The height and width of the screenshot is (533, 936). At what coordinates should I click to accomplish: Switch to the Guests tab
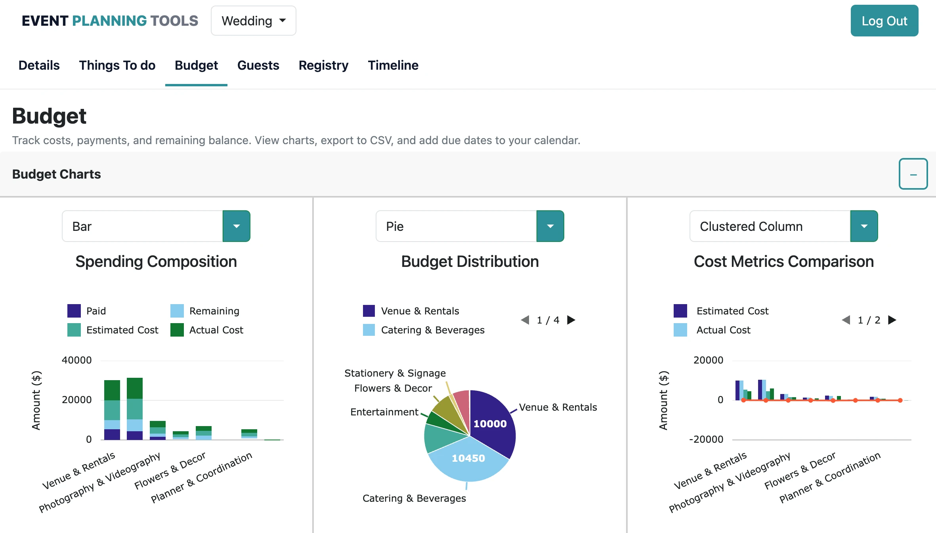(x=258, y=65)
